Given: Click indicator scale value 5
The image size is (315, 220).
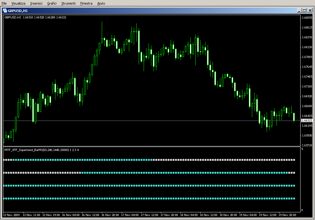Looking at the screenshot, I should [302, 149].
